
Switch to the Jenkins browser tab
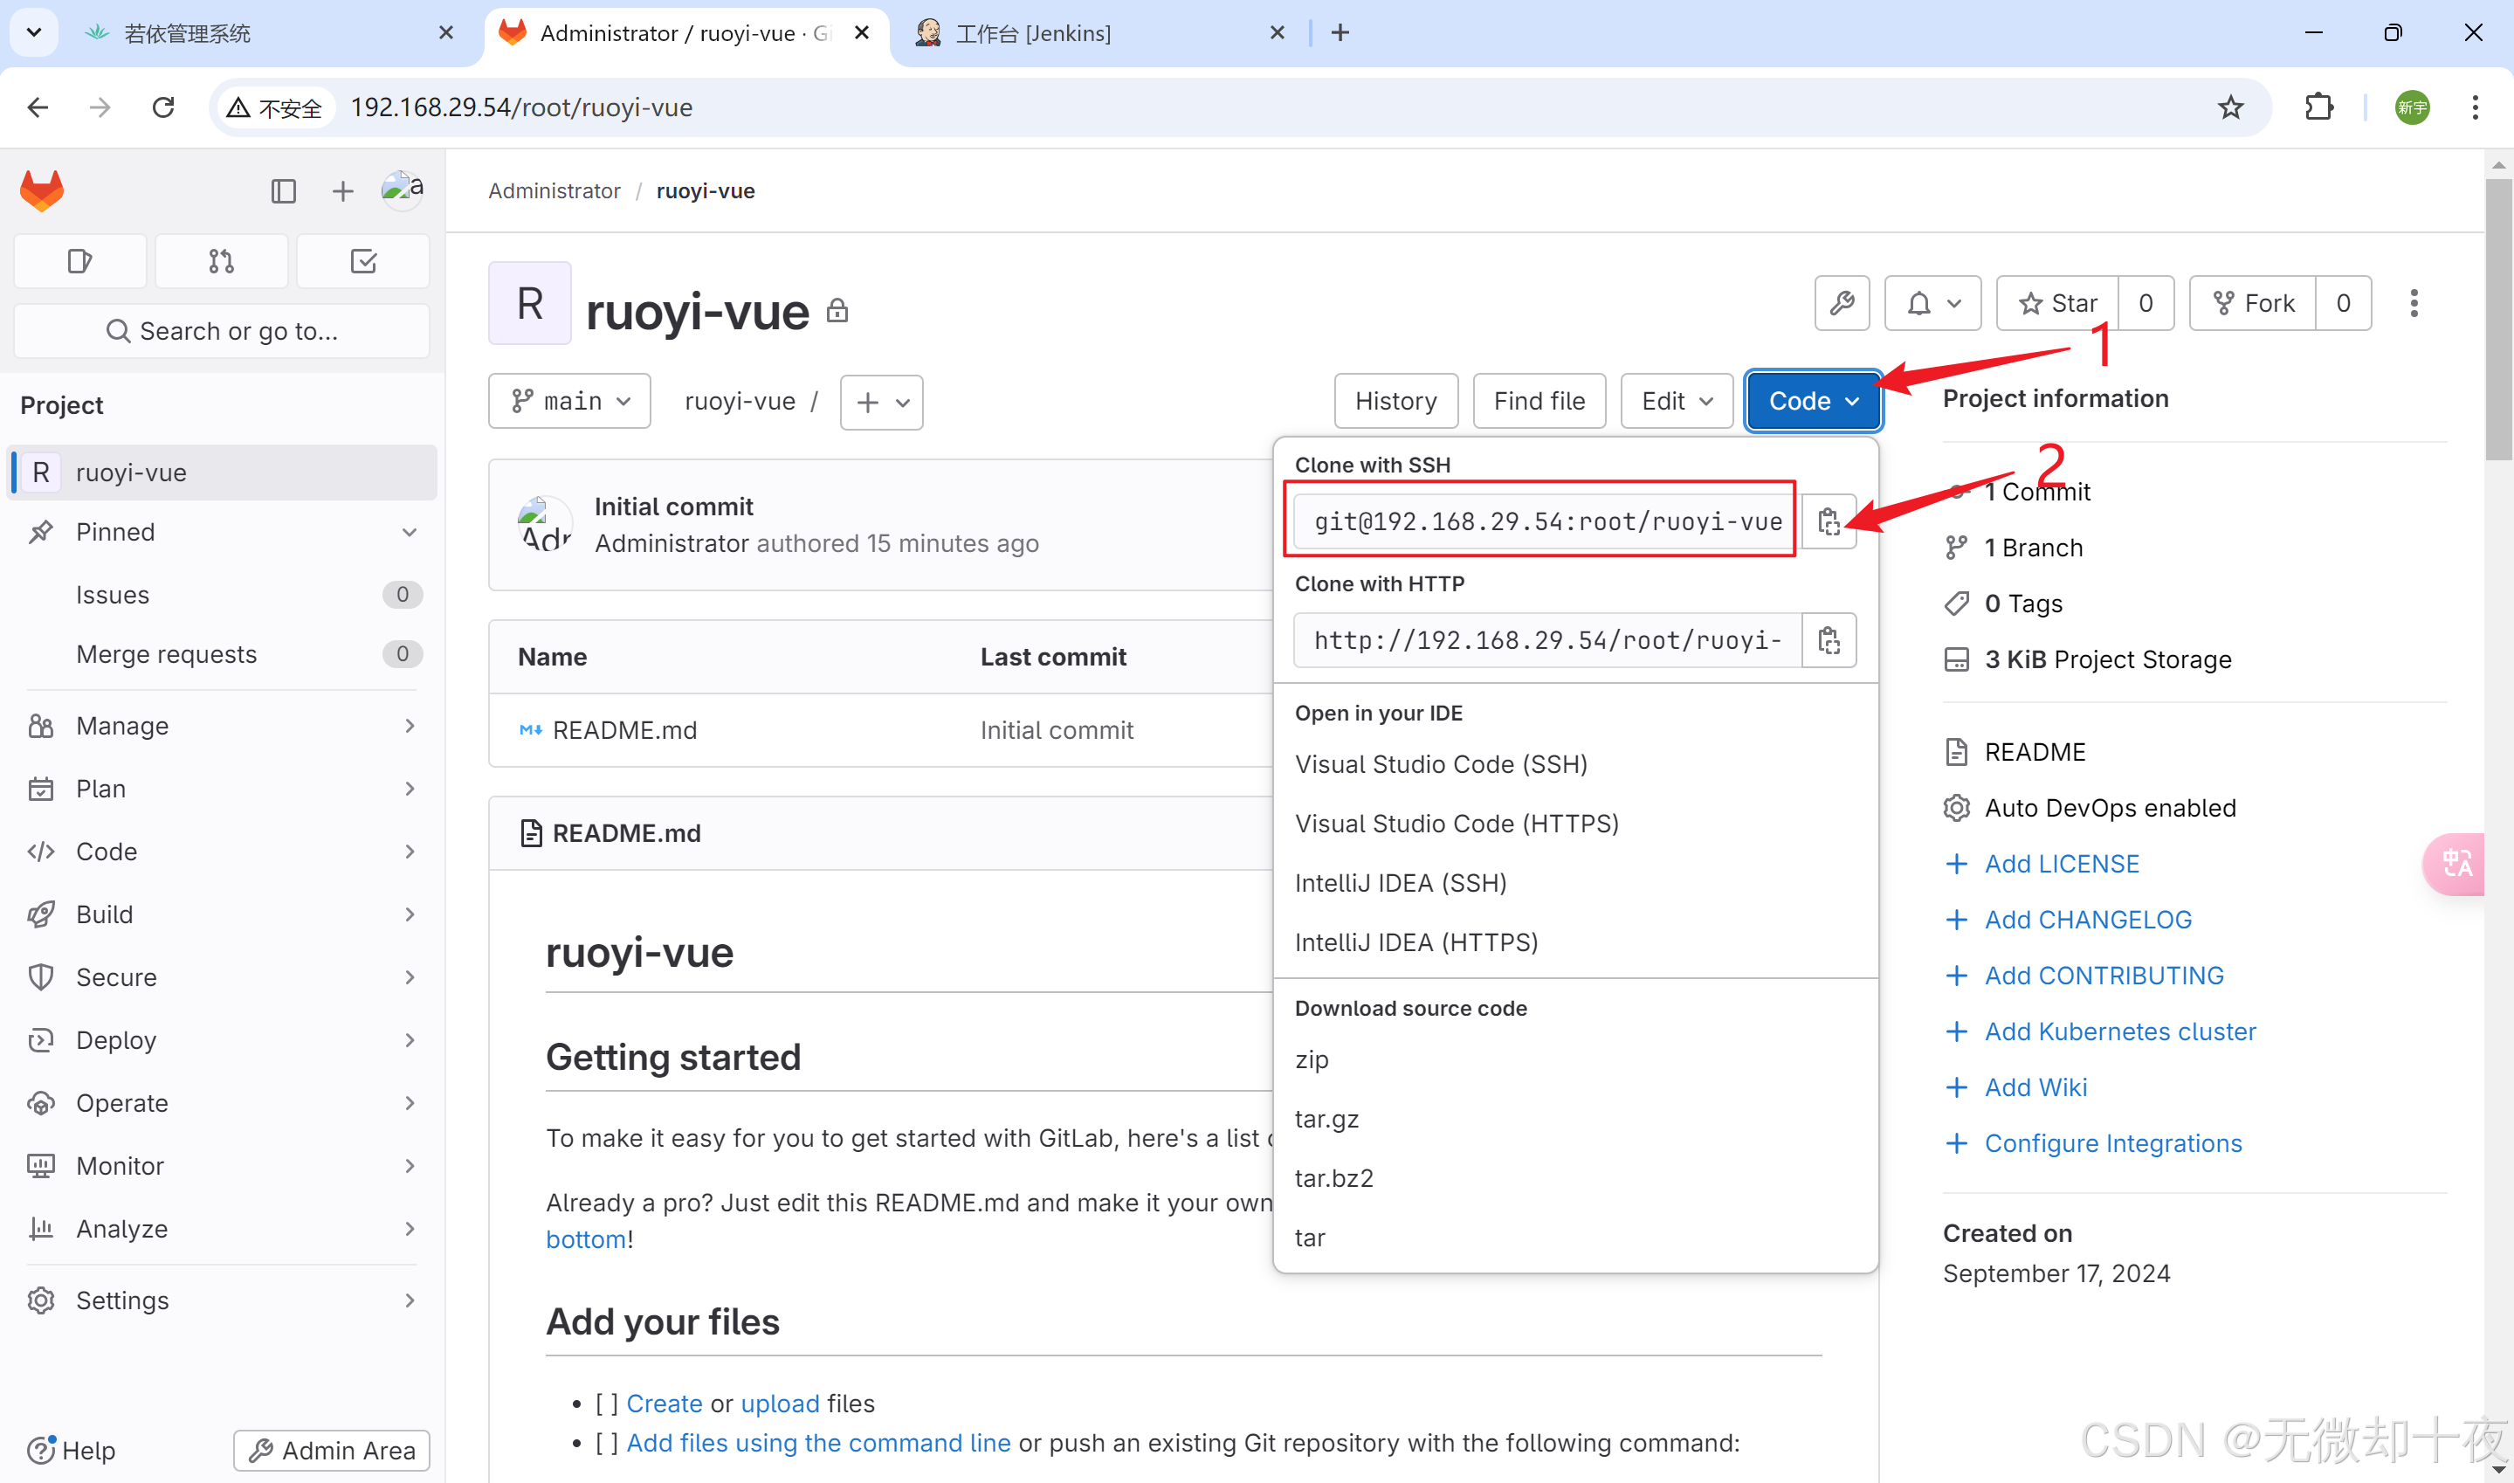click(x=1033, y=33)
